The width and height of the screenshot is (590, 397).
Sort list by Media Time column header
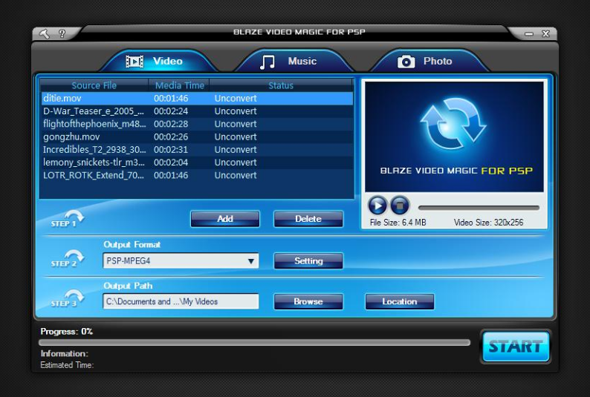click(179, 85)
